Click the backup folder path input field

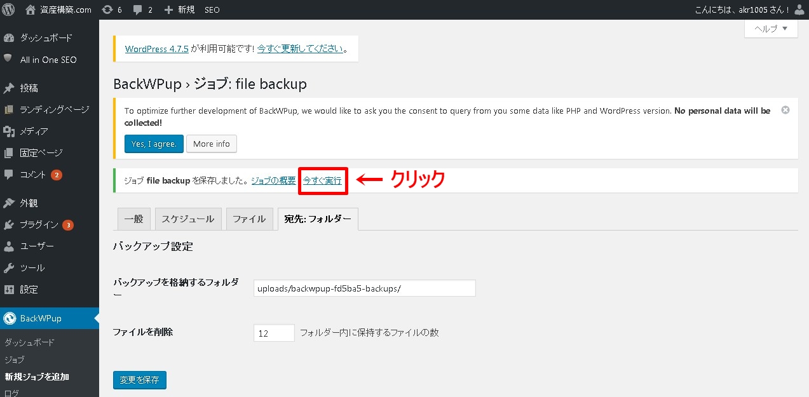tap(365, 288)
